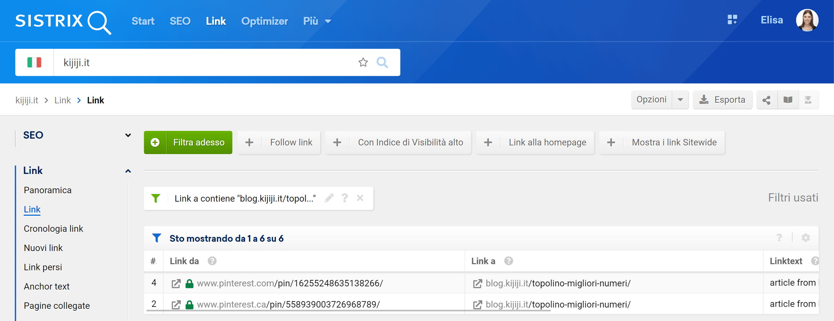Go to the Start tab
This screenshot has height=321, width=834.
(x=143, y=22)
